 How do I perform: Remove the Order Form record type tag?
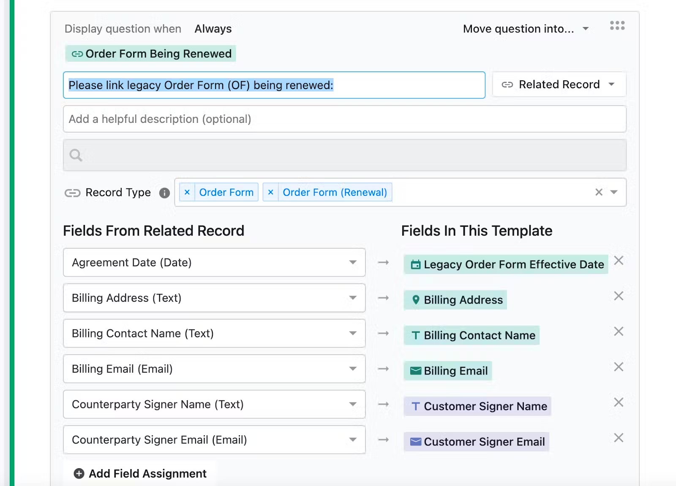point(187,192)
